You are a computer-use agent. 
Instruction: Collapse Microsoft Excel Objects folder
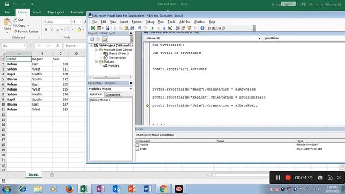point(96,50)
